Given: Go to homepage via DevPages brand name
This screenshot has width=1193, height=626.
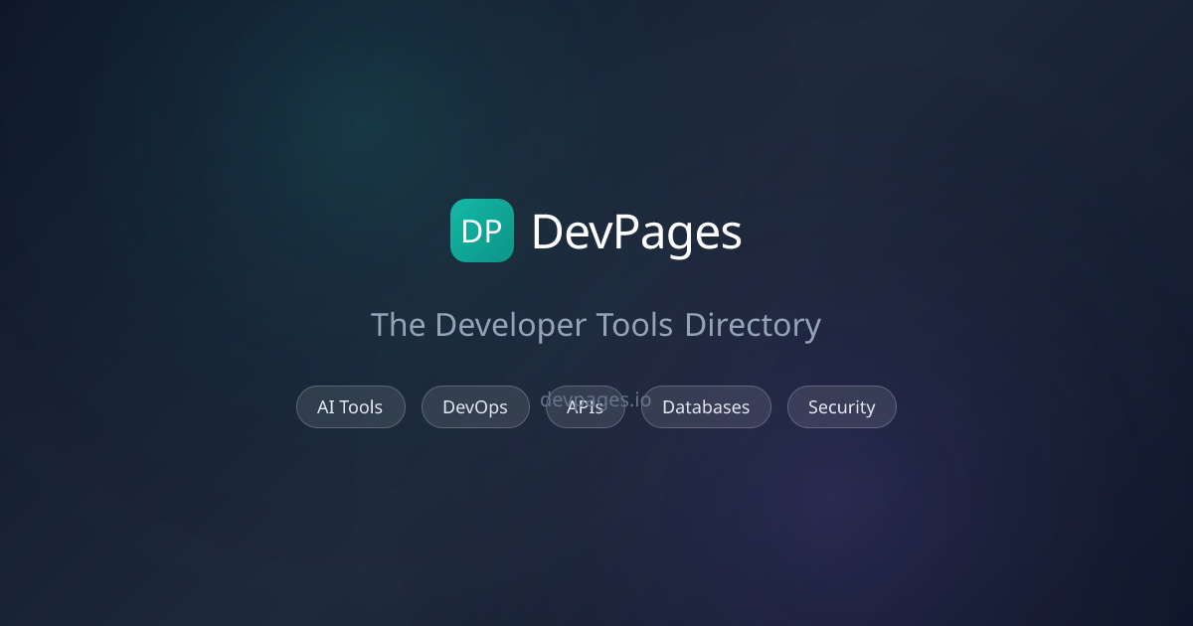Looking at the screenshot, I should pyautogui.click(x=636, y=232).
